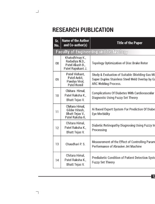Select the Name of the Author column header
155x204 pixels.
pyautogui.click(x=75, y=43)
